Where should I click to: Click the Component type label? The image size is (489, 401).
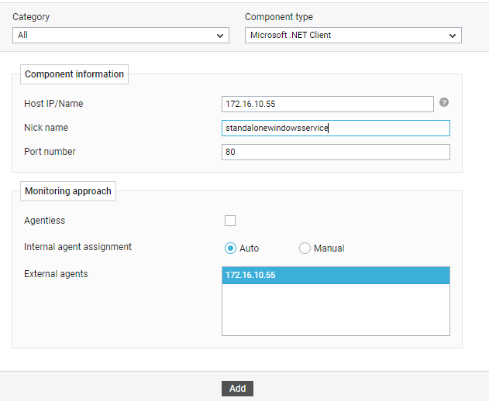[279, 17]
